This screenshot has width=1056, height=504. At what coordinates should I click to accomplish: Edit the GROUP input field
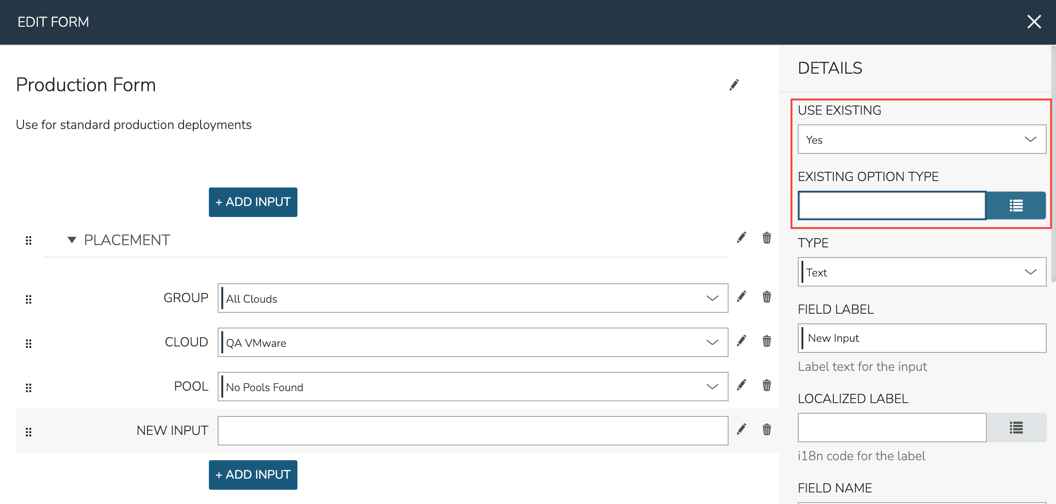[741, 297]
